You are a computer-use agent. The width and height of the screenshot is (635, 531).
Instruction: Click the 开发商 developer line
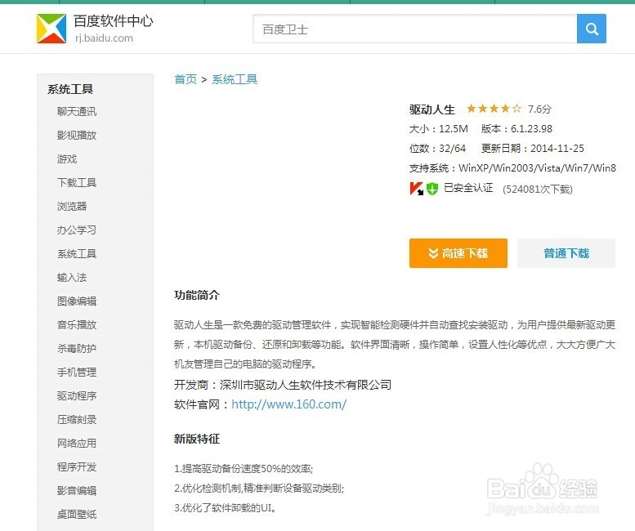click(x=283, y=385)
